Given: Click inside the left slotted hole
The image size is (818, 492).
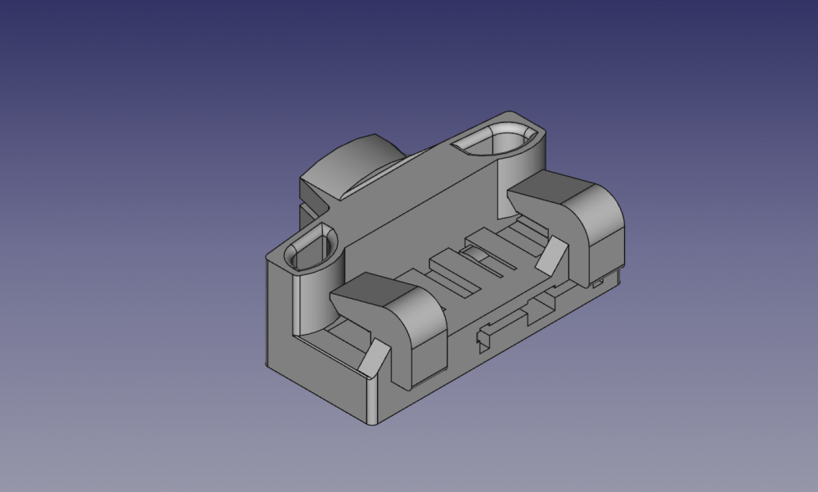Looking at the screenshot, I should pyautogui.click(x=311, y=249).
